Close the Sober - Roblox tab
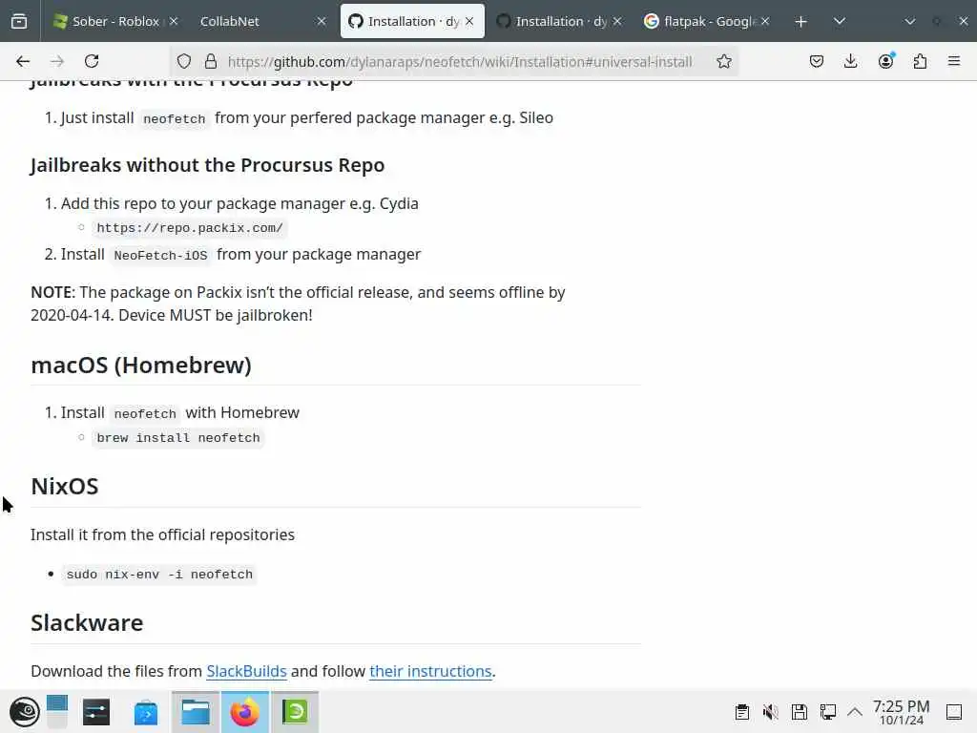This screenshot has height=733, width=977. pyautogui.click(x=174, y=21)
